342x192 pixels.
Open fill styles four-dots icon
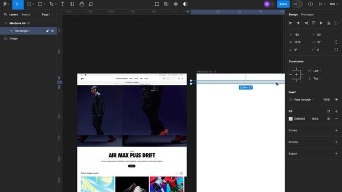pyautogui.click(x=329, y=111)
